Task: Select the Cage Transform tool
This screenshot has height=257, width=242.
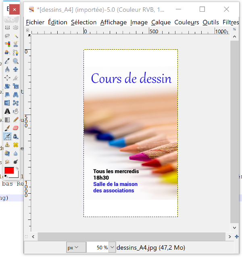Action: [16, 103]
